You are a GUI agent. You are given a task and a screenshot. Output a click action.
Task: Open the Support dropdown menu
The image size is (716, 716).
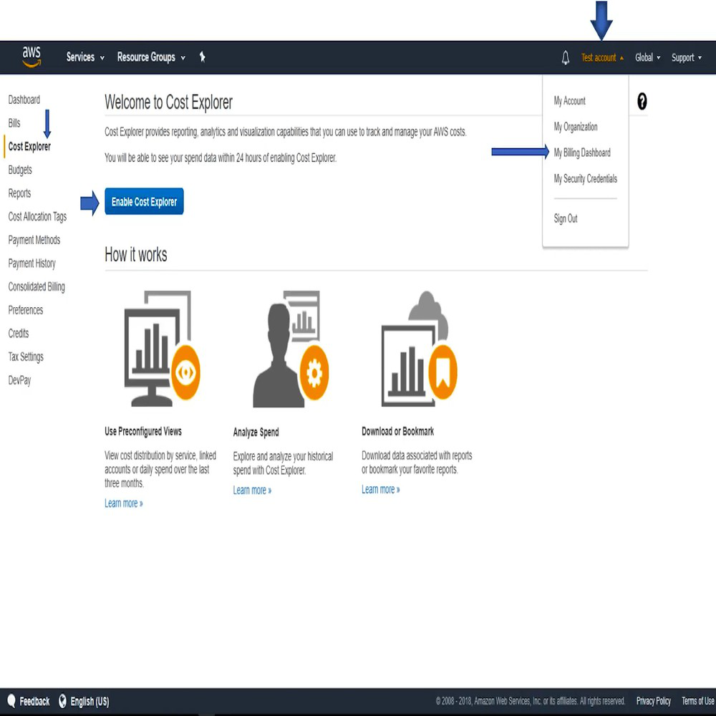click(x=687, y=57)
